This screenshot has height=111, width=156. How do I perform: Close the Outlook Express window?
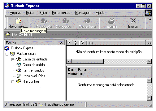click(149, 6)
